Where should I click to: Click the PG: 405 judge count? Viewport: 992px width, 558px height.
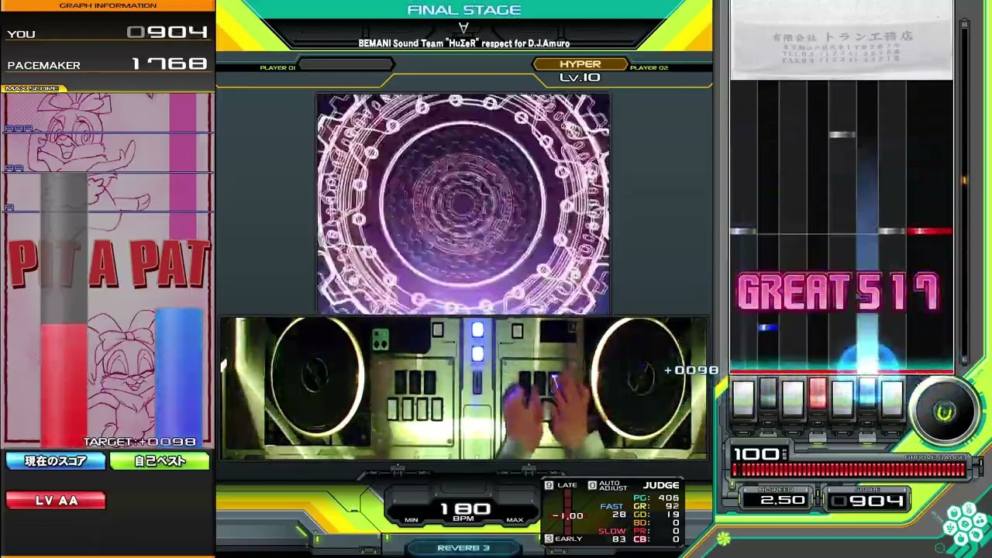(x=656, y=498)
